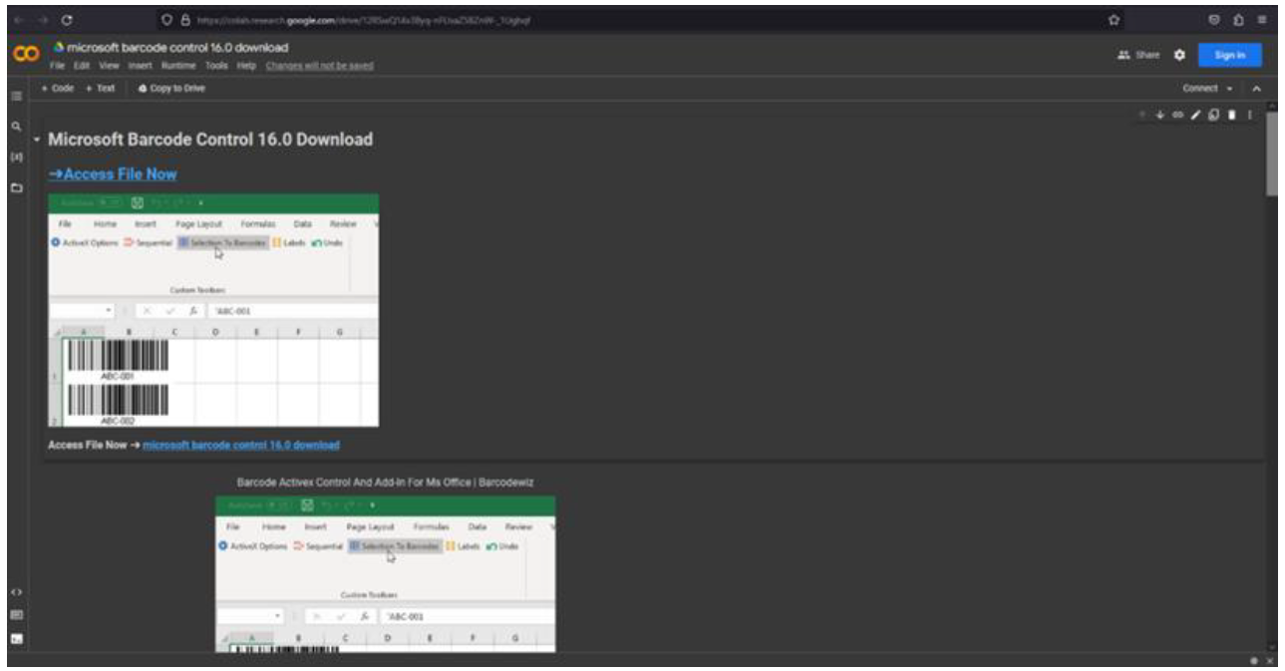Open the search sidebar icon
This screenshot has height=671, width=1285.
pos(16,128)
